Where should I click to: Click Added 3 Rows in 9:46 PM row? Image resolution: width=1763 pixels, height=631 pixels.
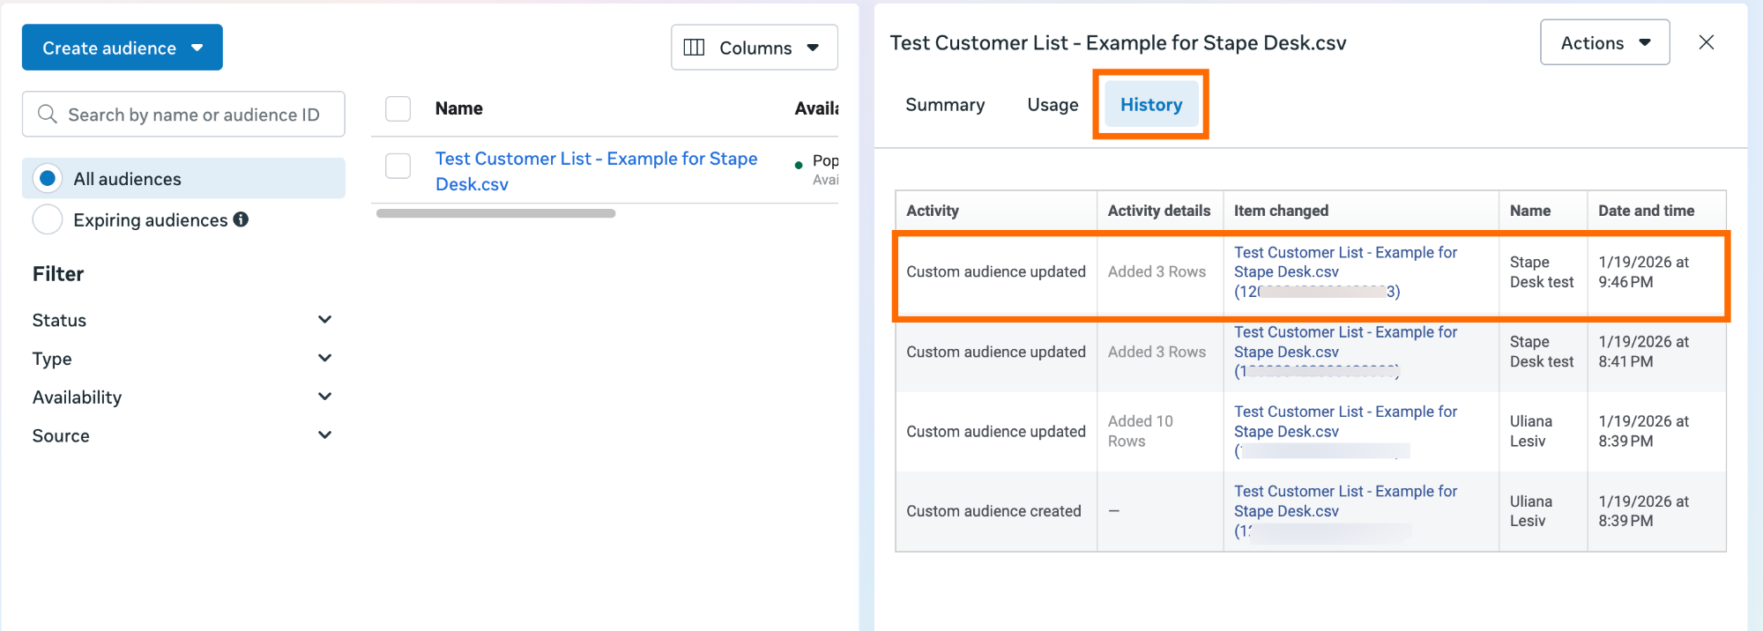pyautogui.click(x=1157, y=271)
